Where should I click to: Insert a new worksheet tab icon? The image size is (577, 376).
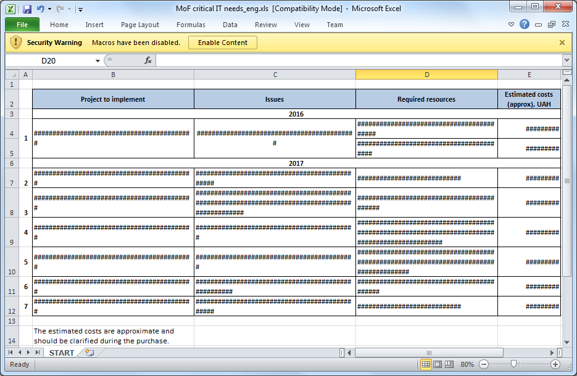90,353
